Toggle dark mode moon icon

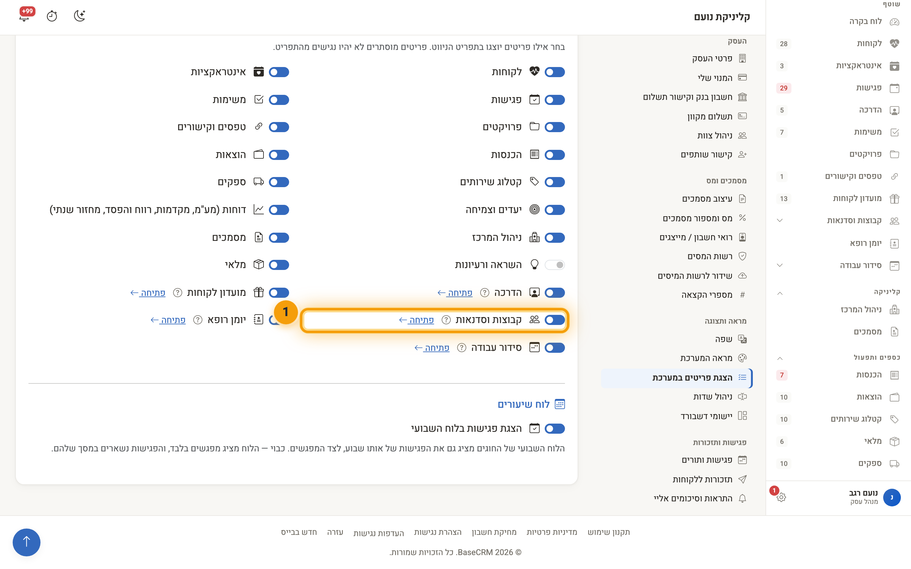[x=79, y=16]
